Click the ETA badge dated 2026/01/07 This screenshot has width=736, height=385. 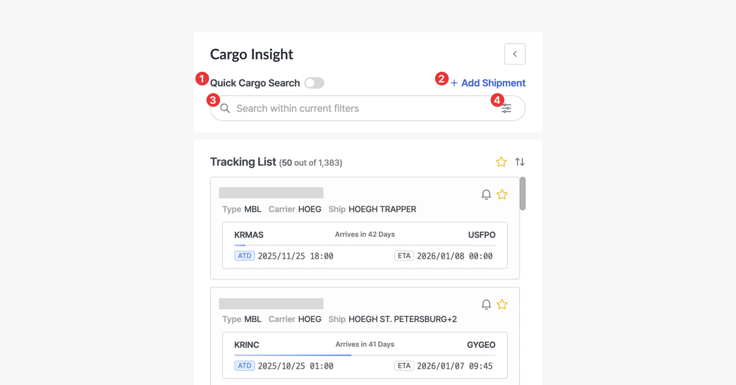404,366
